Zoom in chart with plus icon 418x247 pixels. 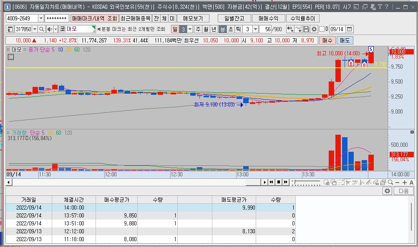click(x=404, y=183)
